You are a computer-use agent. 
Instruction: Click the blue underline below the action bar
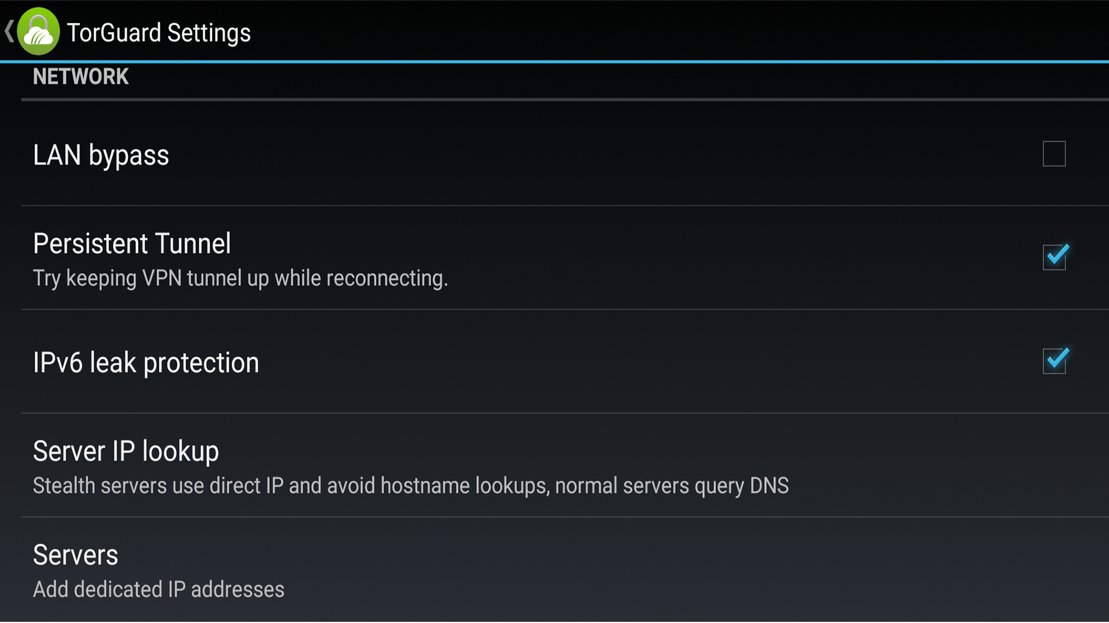[x=554, y=61]
